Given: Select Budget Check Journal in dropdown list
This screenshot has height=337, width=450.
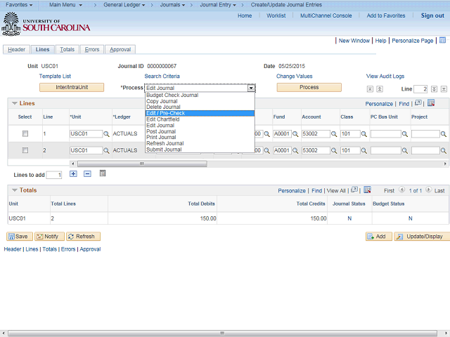Looking at the screenshot, I should pos(172,95).
